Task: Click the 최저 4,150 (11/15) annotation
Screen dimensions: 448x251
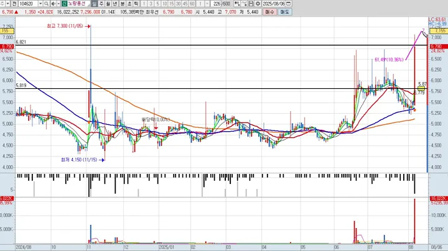Action: (x=79, y=160)
